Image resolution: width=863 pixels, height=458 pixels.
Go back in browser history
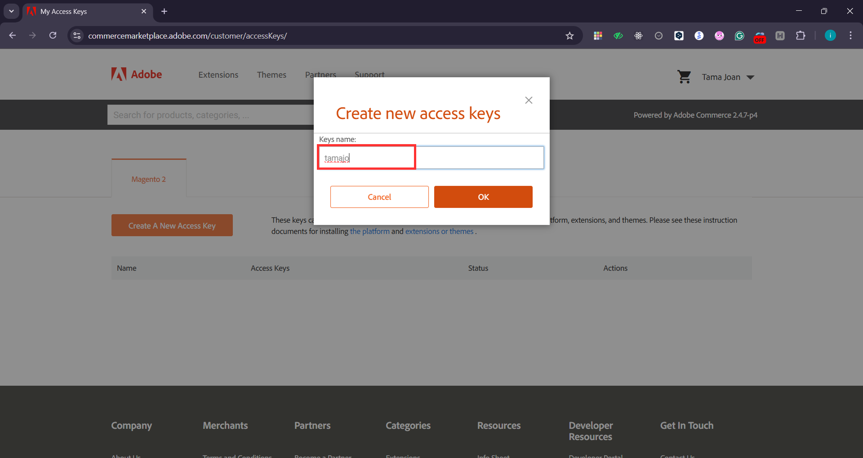pos(13,35)
